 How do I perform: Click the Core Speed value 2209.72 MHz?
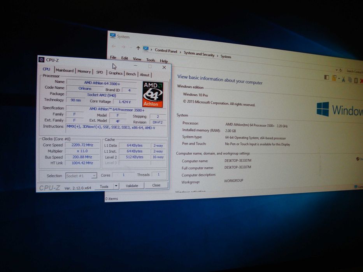coord(82,145)
